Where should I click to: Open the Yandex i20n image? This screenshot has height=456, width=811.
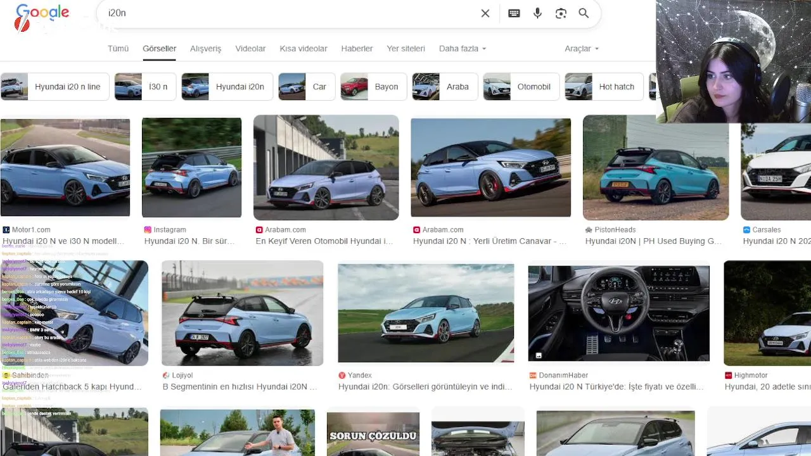click(426, 313)
